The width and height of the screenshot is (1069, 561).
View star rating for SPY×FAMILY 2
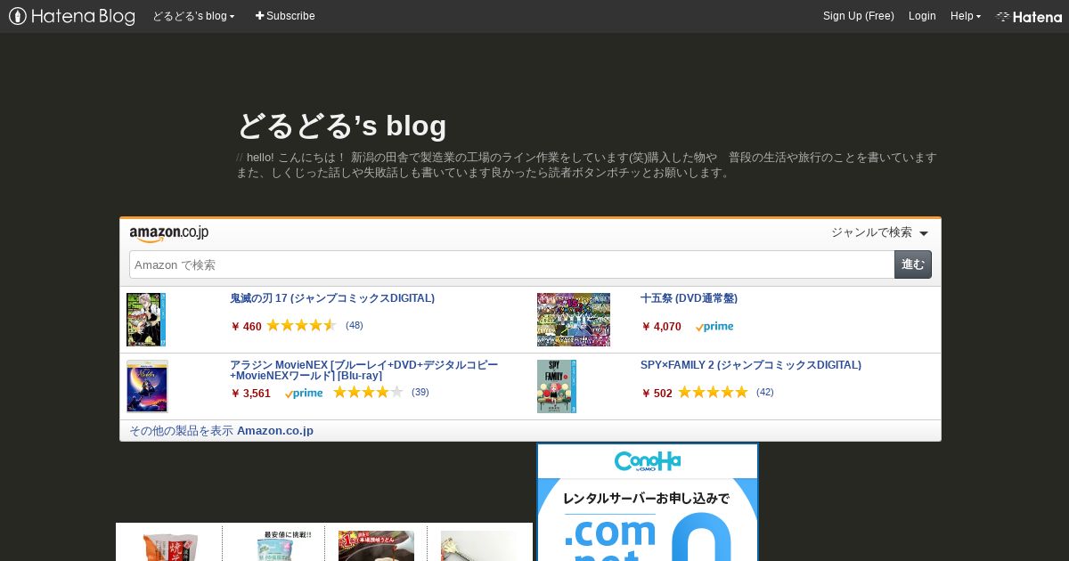(713, 392)
